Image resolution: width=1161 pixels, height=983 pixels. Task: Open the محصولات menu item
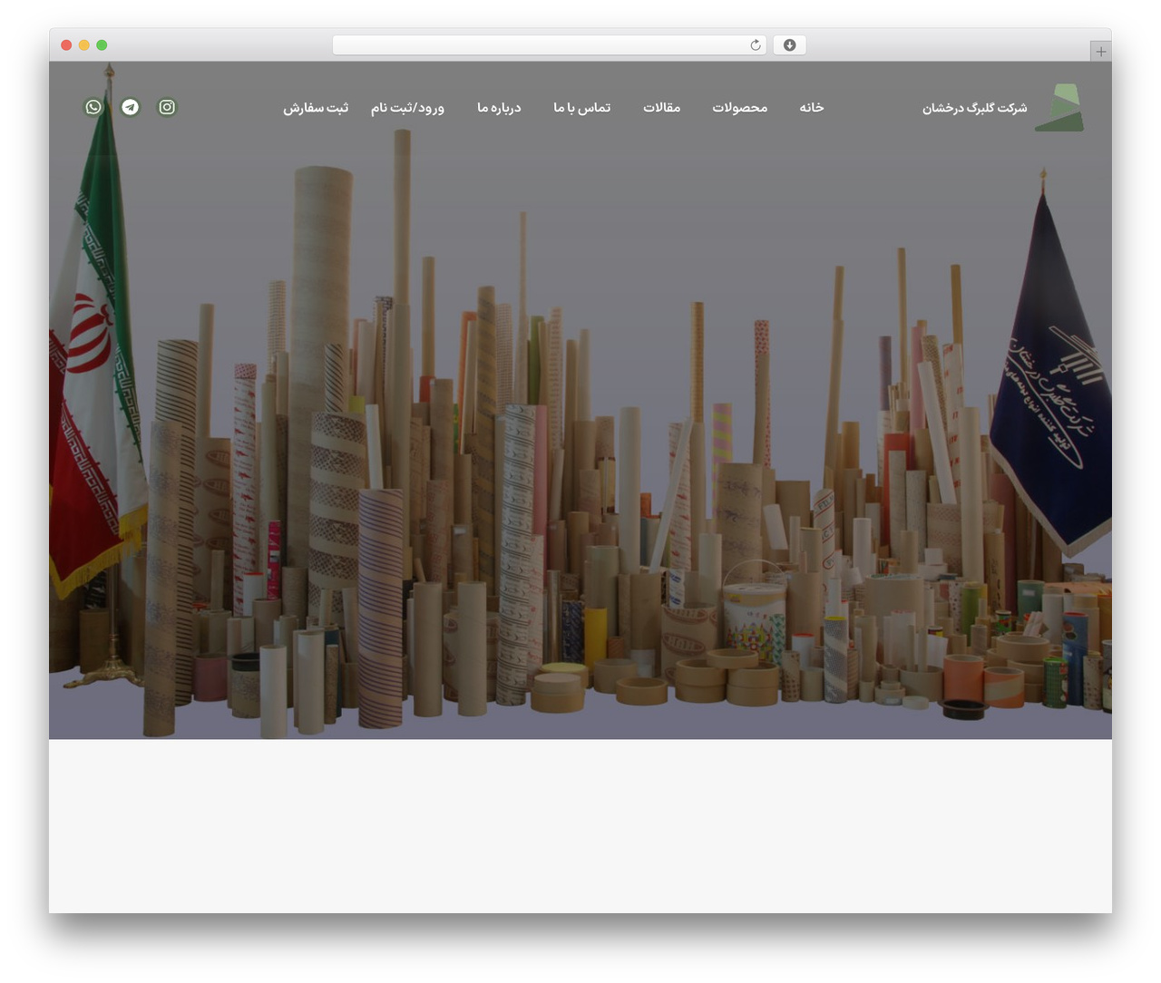740,108
